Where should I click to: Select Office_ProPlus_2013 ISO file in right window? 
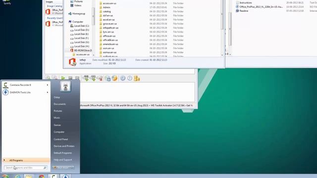pos(259,6)
